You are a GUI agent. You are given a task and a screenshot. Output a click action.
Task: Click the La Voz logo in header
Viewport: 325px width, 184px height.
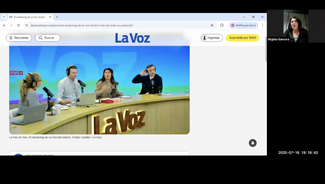[x=132, y=38]
